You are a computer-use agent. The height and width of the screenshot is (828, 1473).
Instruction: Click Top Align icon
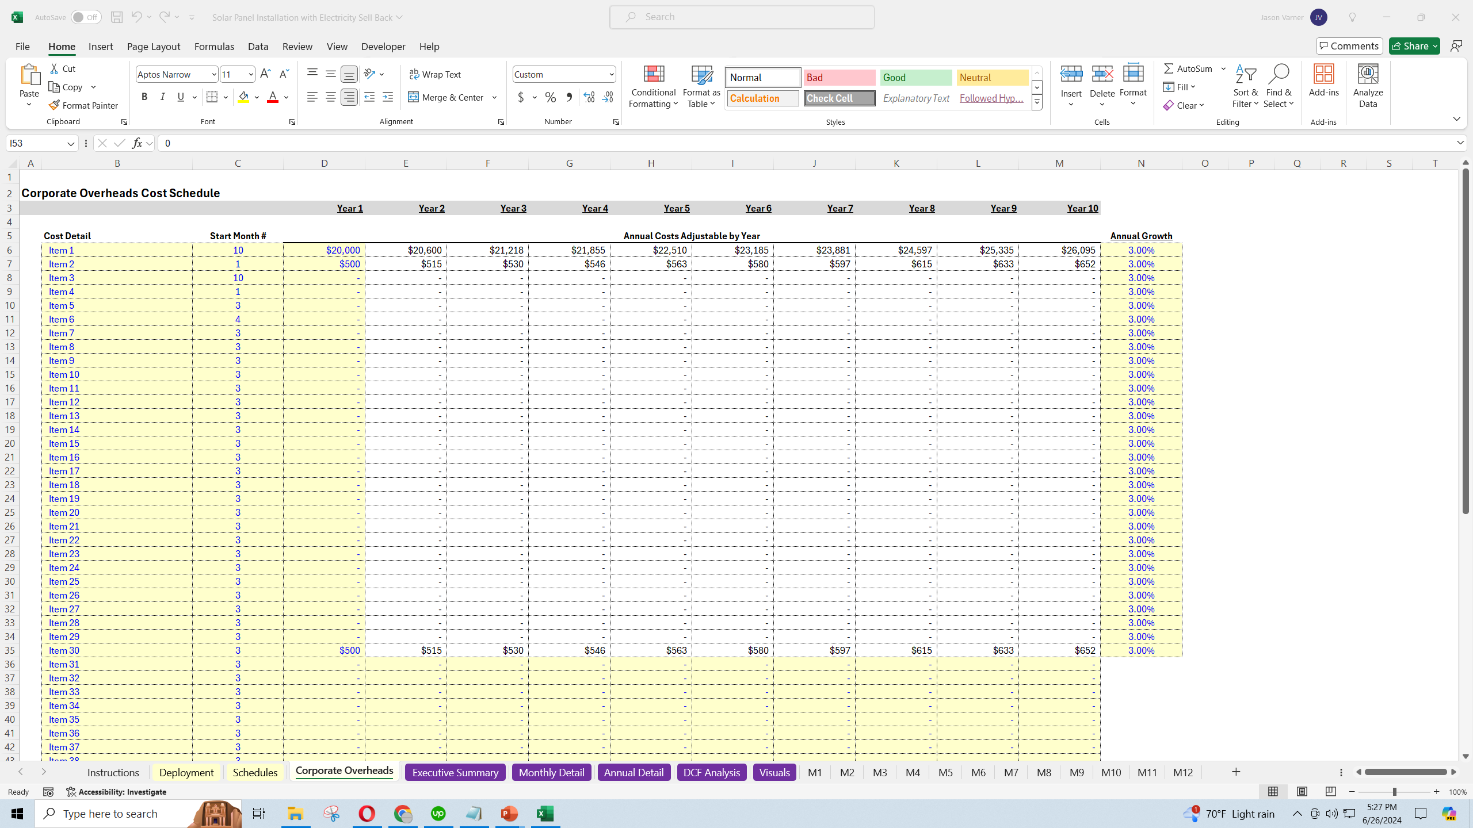point(312,74)
